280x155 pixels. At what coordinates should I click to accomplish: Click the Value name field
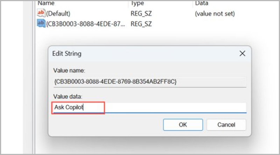(150, 82)
